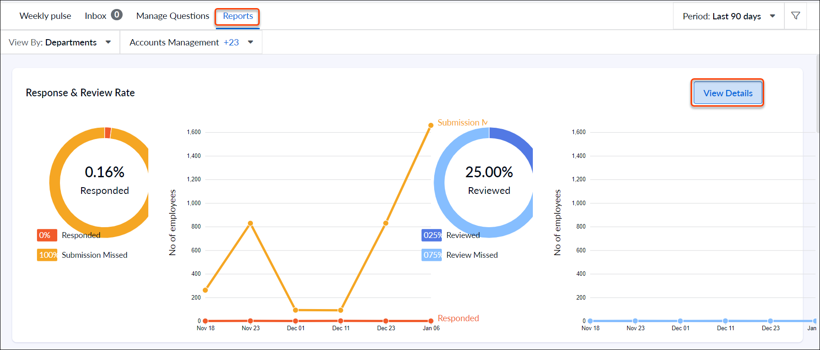Screen dimensions: 820x350
Task: Click the Submission Missed Dec 01 data point
Action: 295,310
